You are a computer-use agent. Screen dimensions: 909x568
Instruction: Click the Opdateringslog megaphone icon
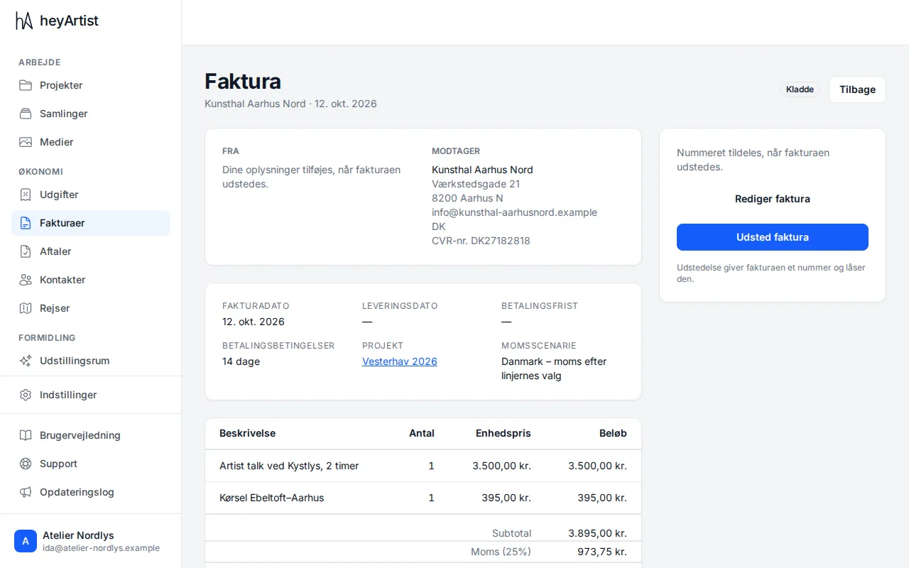pos(26,492)
